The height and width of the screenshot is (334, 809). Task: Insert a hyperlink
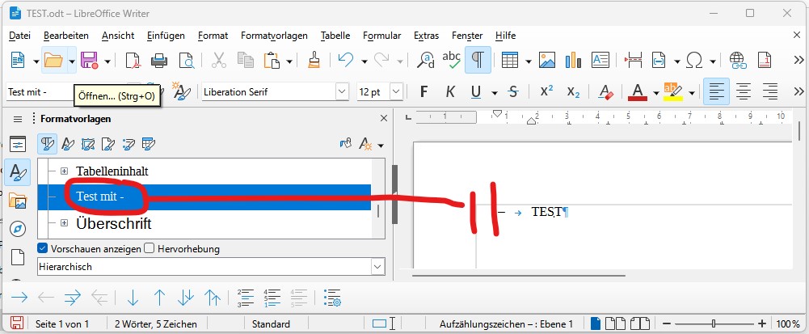coord(738,61)
